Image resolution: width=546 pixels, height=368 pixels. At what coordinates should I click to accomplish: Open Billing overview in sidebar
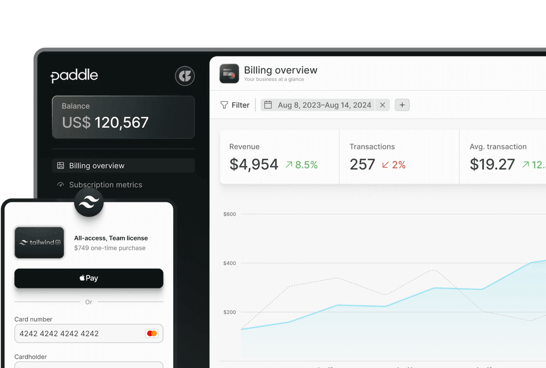point(123,166)
